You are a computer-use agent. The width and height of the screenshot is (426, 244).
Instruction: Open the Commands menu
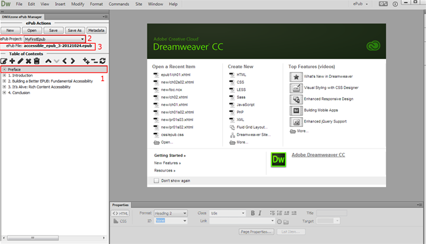click(119, 4)
